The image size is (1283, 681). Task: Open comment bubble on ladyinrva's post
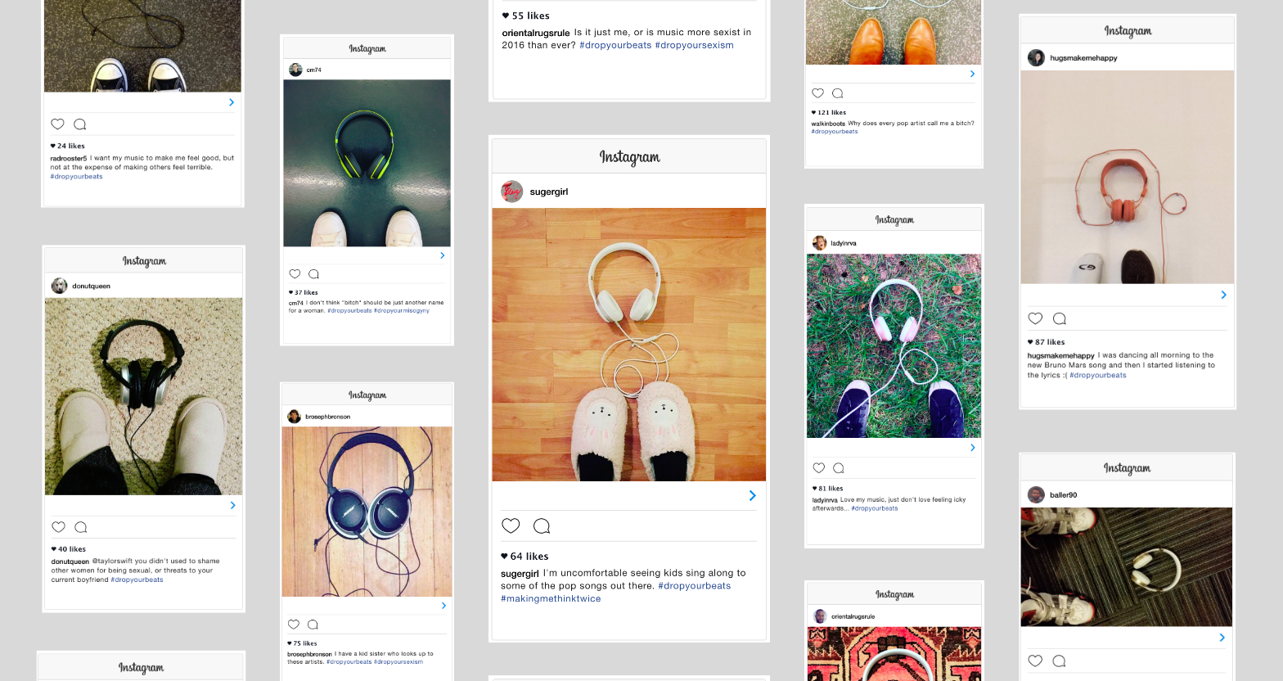(x=839, y=468)
